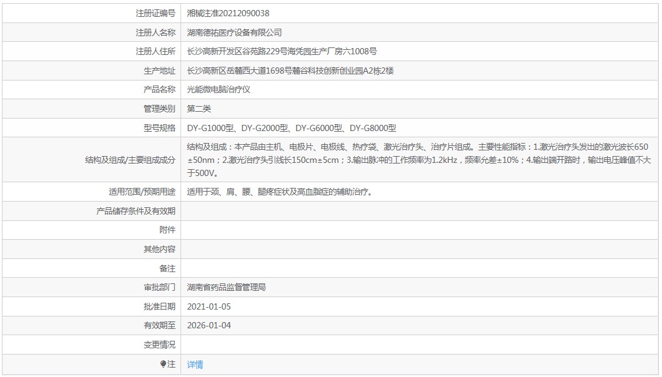Click the 变更情况 label
Image resolution: width=662 pixels, height=377 pixels.
coord(159,345)
